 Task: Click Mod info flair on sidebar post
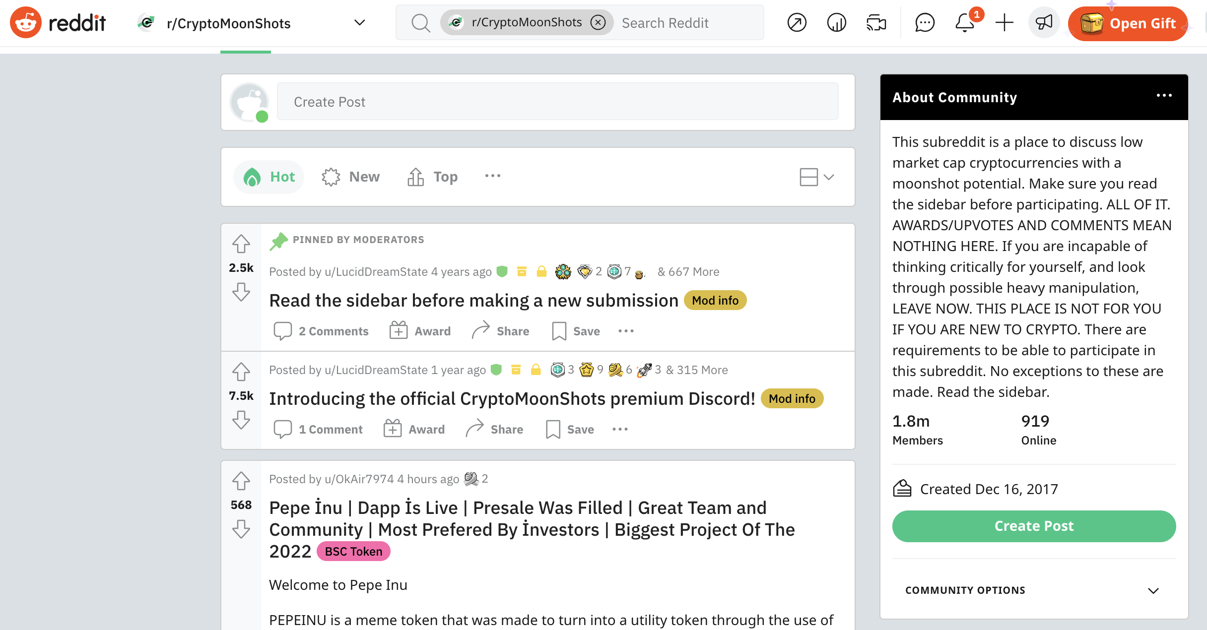[715, 301]
